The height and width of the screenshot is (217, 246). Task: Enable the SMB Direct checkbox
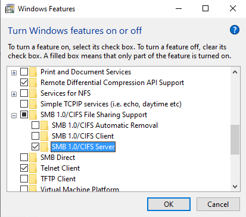[x=24, y=158]
